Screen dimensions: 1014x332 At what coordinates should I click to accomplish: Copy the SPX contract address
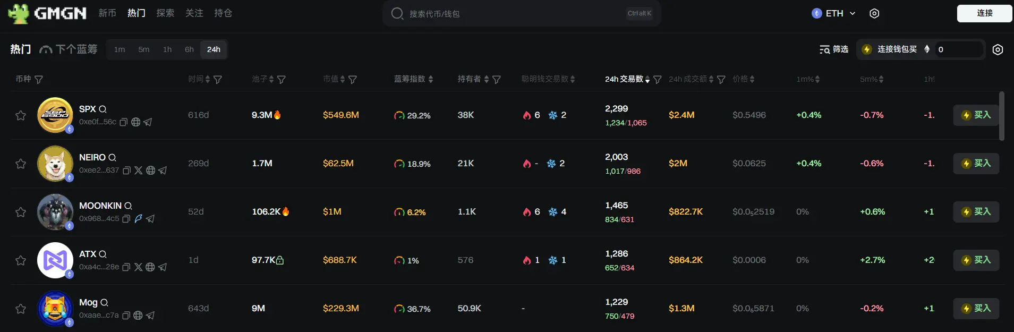pos(123,122)
